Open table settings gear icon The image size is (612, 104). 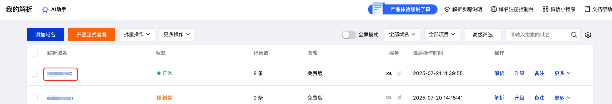[x=588, y=35]
